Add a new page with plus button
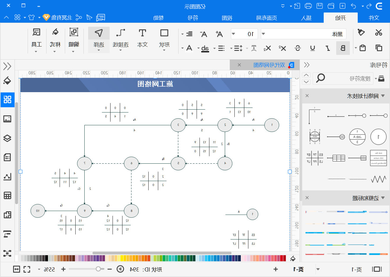390x277 pixels. pos(276,269)
